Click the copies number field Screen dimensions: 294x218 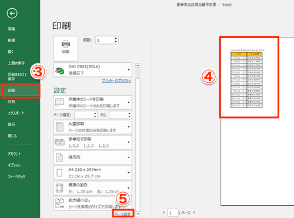click(x=105, y=40)
